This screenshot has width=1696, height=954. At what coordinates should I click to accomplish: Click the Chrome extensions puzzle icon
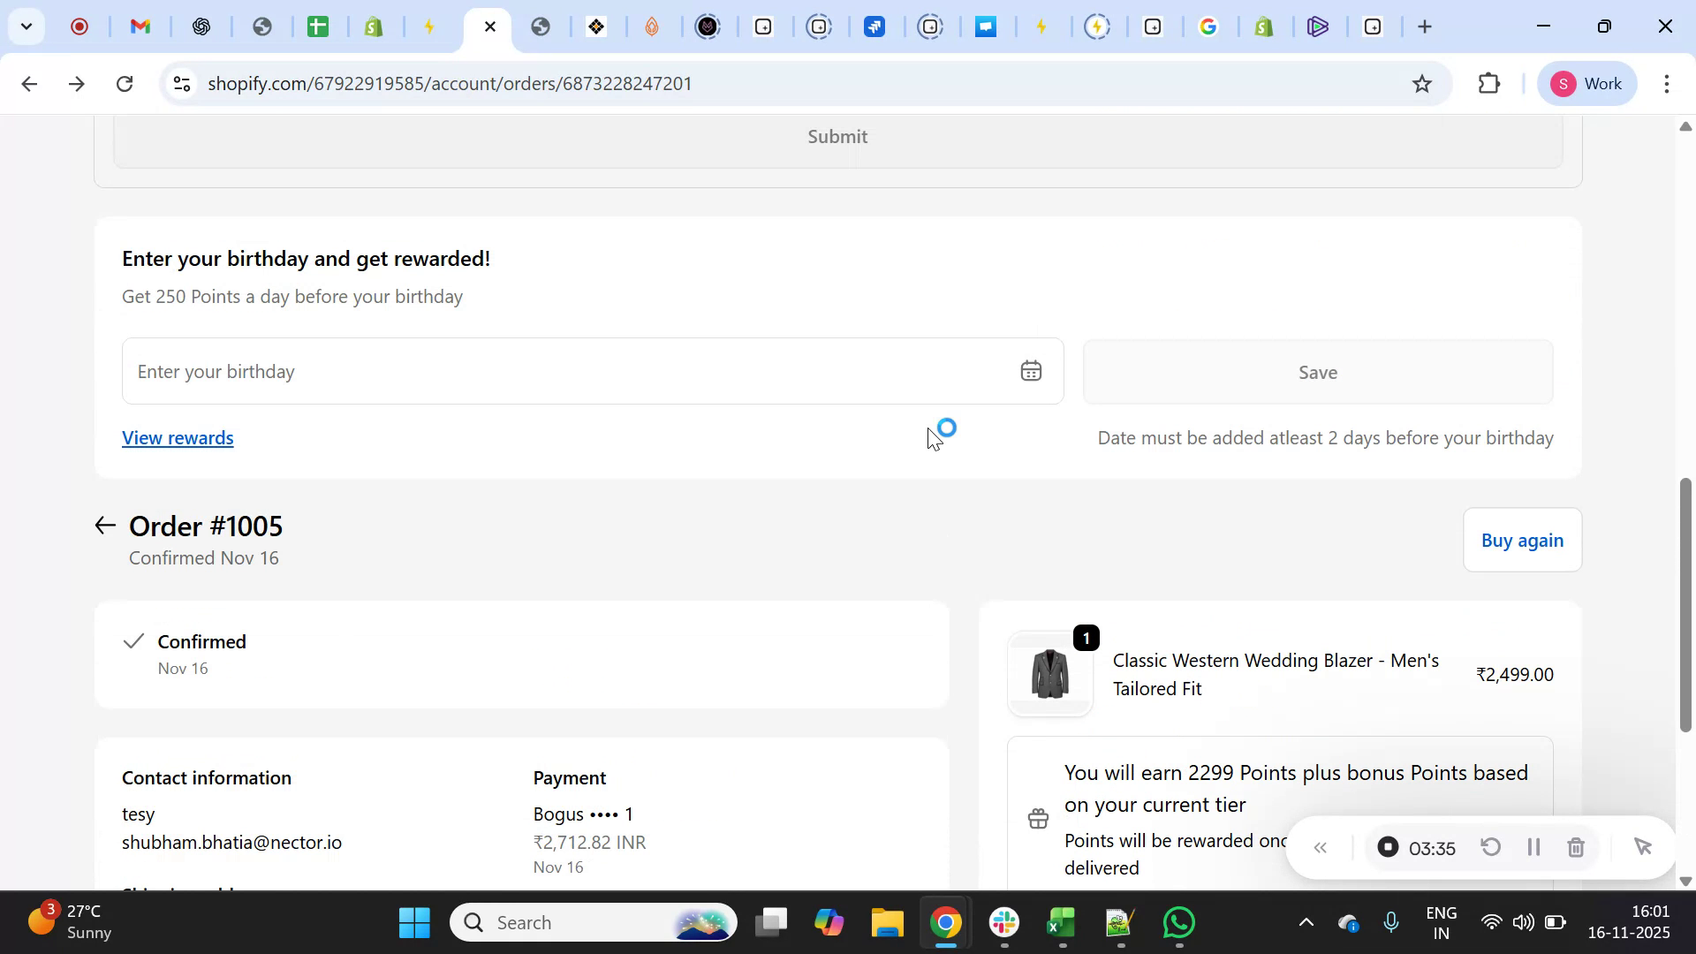click(x=1489, y=83)
